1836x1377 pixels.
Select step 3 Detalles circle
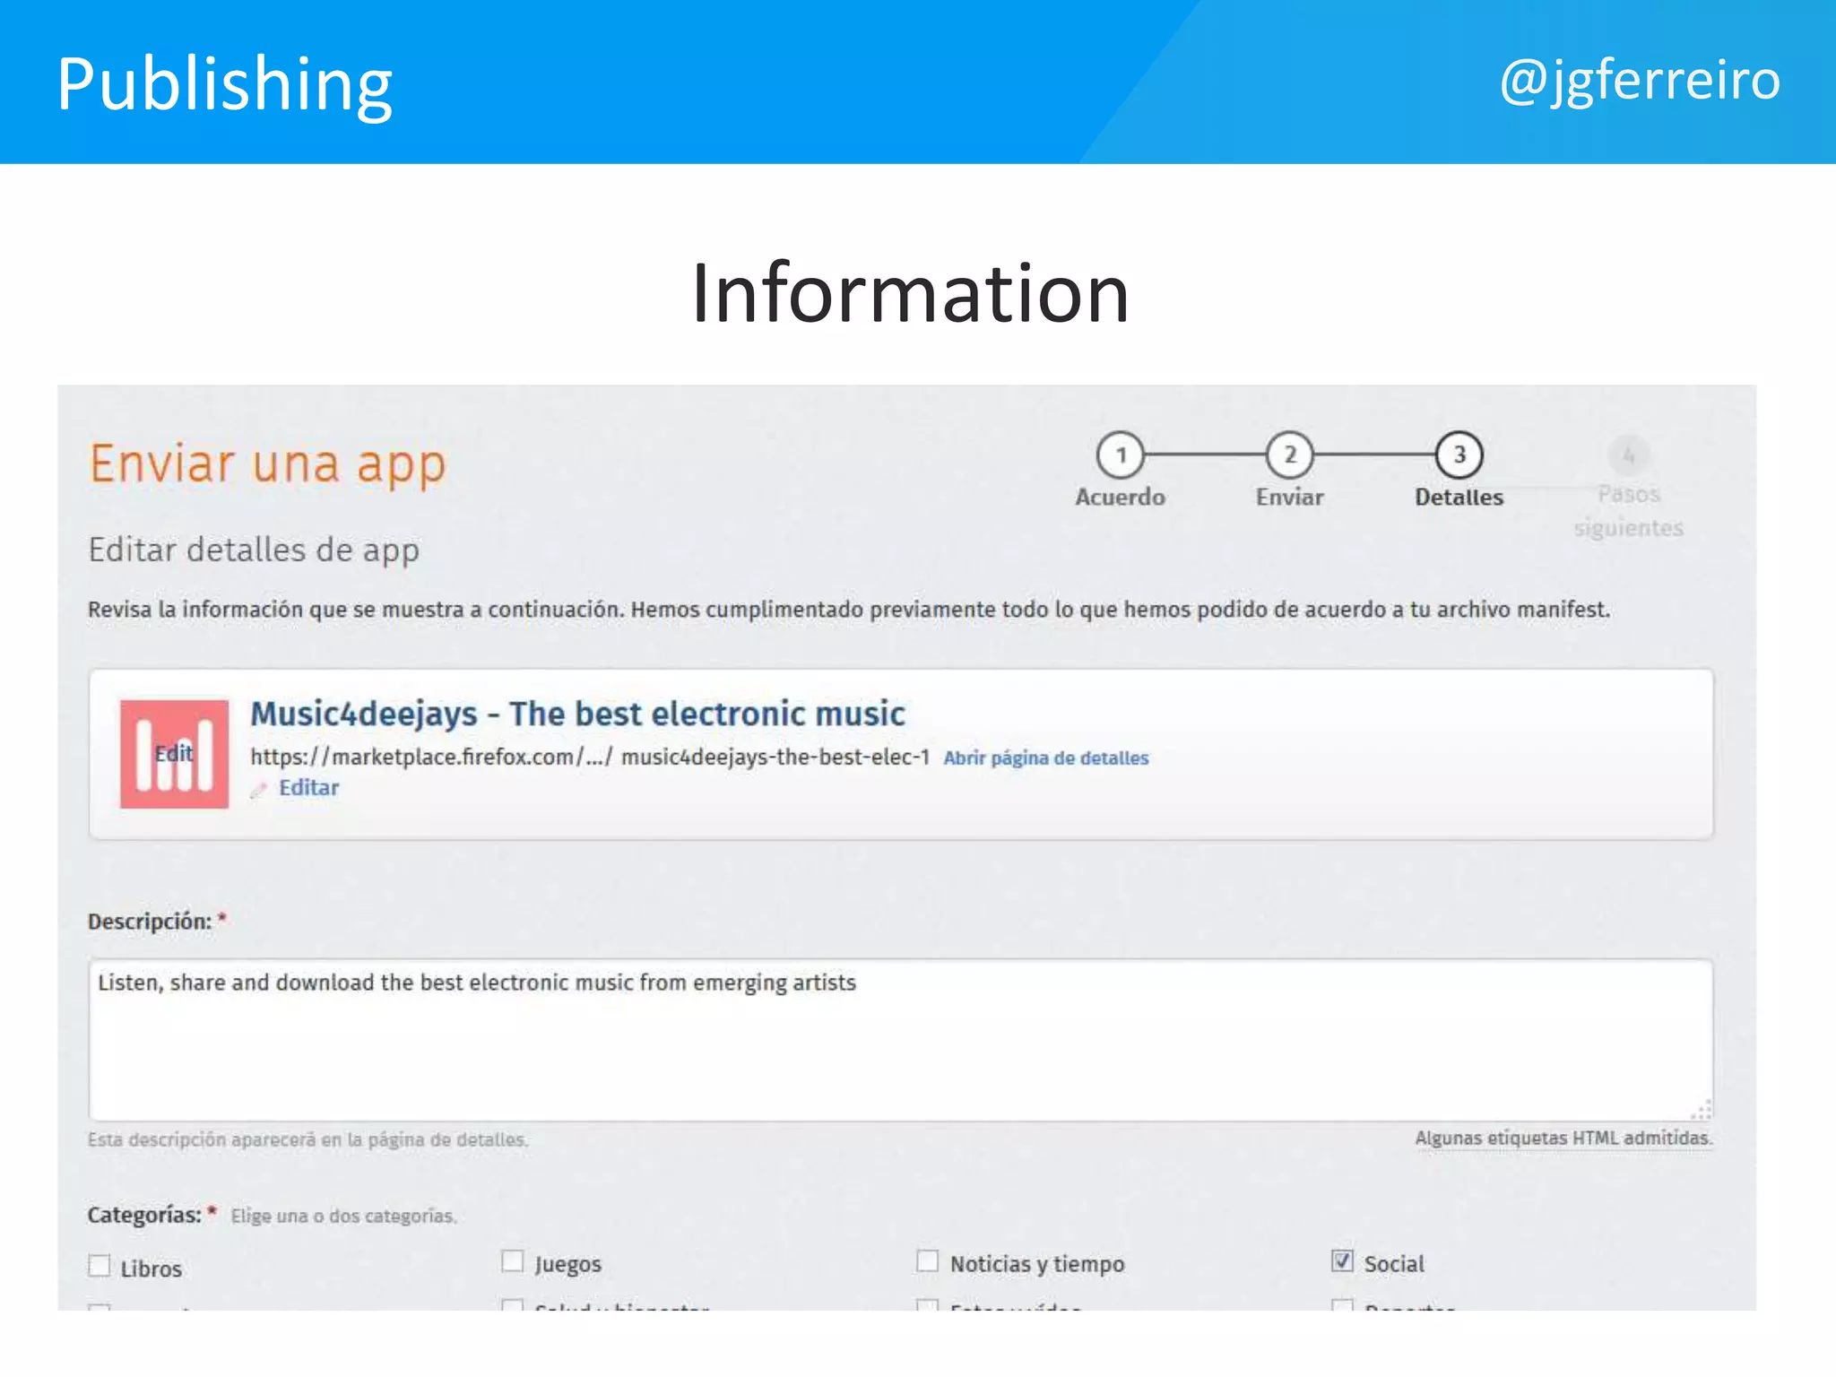1459,455
